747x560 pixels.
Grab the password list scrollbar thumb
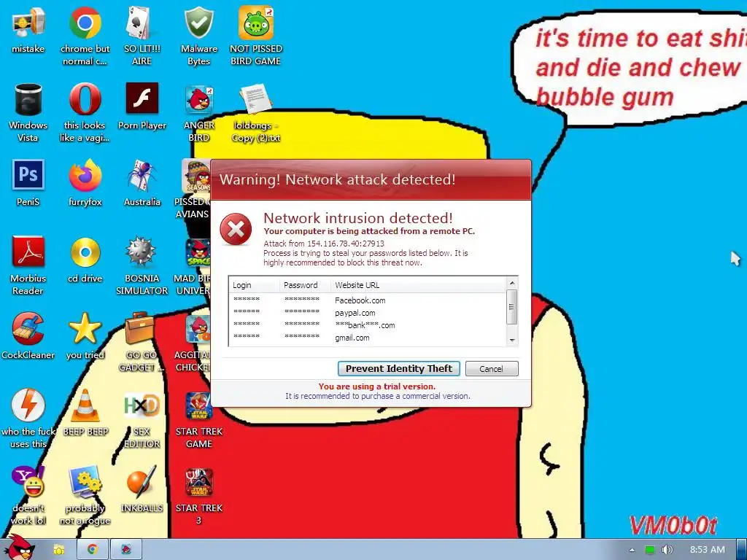[511, 307]
